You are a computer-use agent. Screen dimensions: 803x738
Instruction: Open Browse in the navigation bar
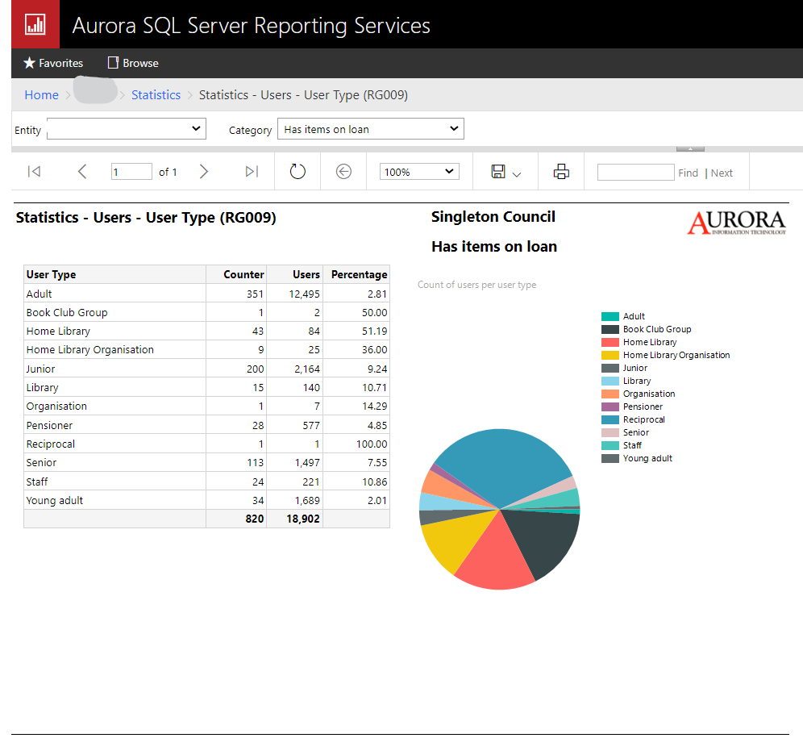[133, 63]
